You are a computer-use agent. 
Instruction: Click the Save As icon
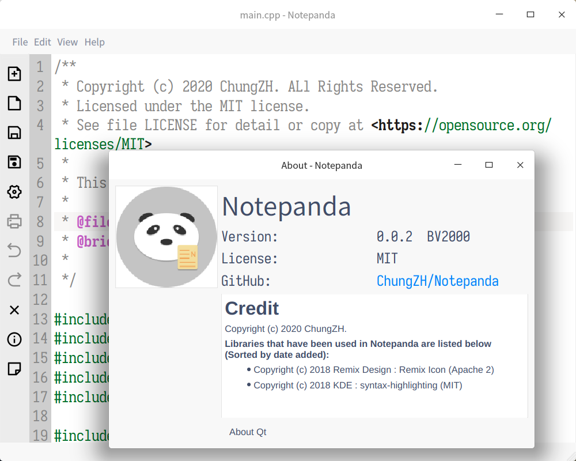14,163
